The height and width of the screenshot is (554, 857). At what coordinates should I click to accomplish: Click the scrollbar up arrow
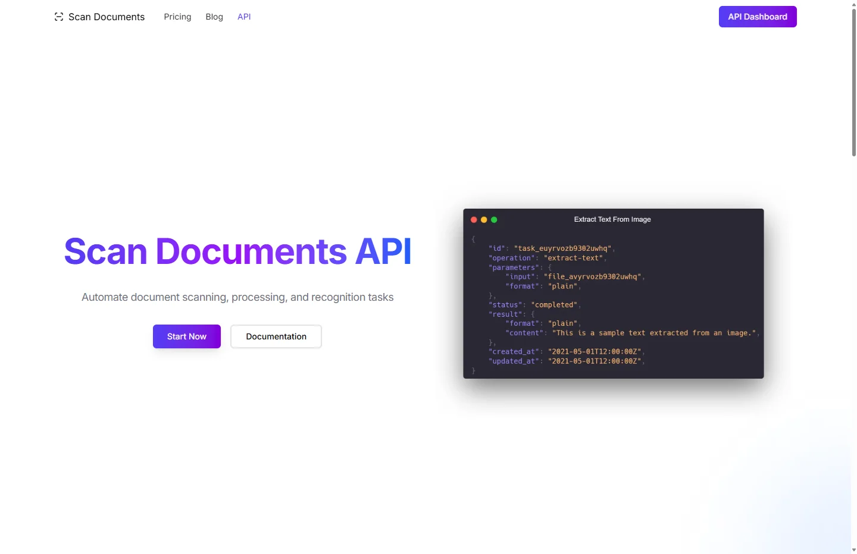click(853, 4)
